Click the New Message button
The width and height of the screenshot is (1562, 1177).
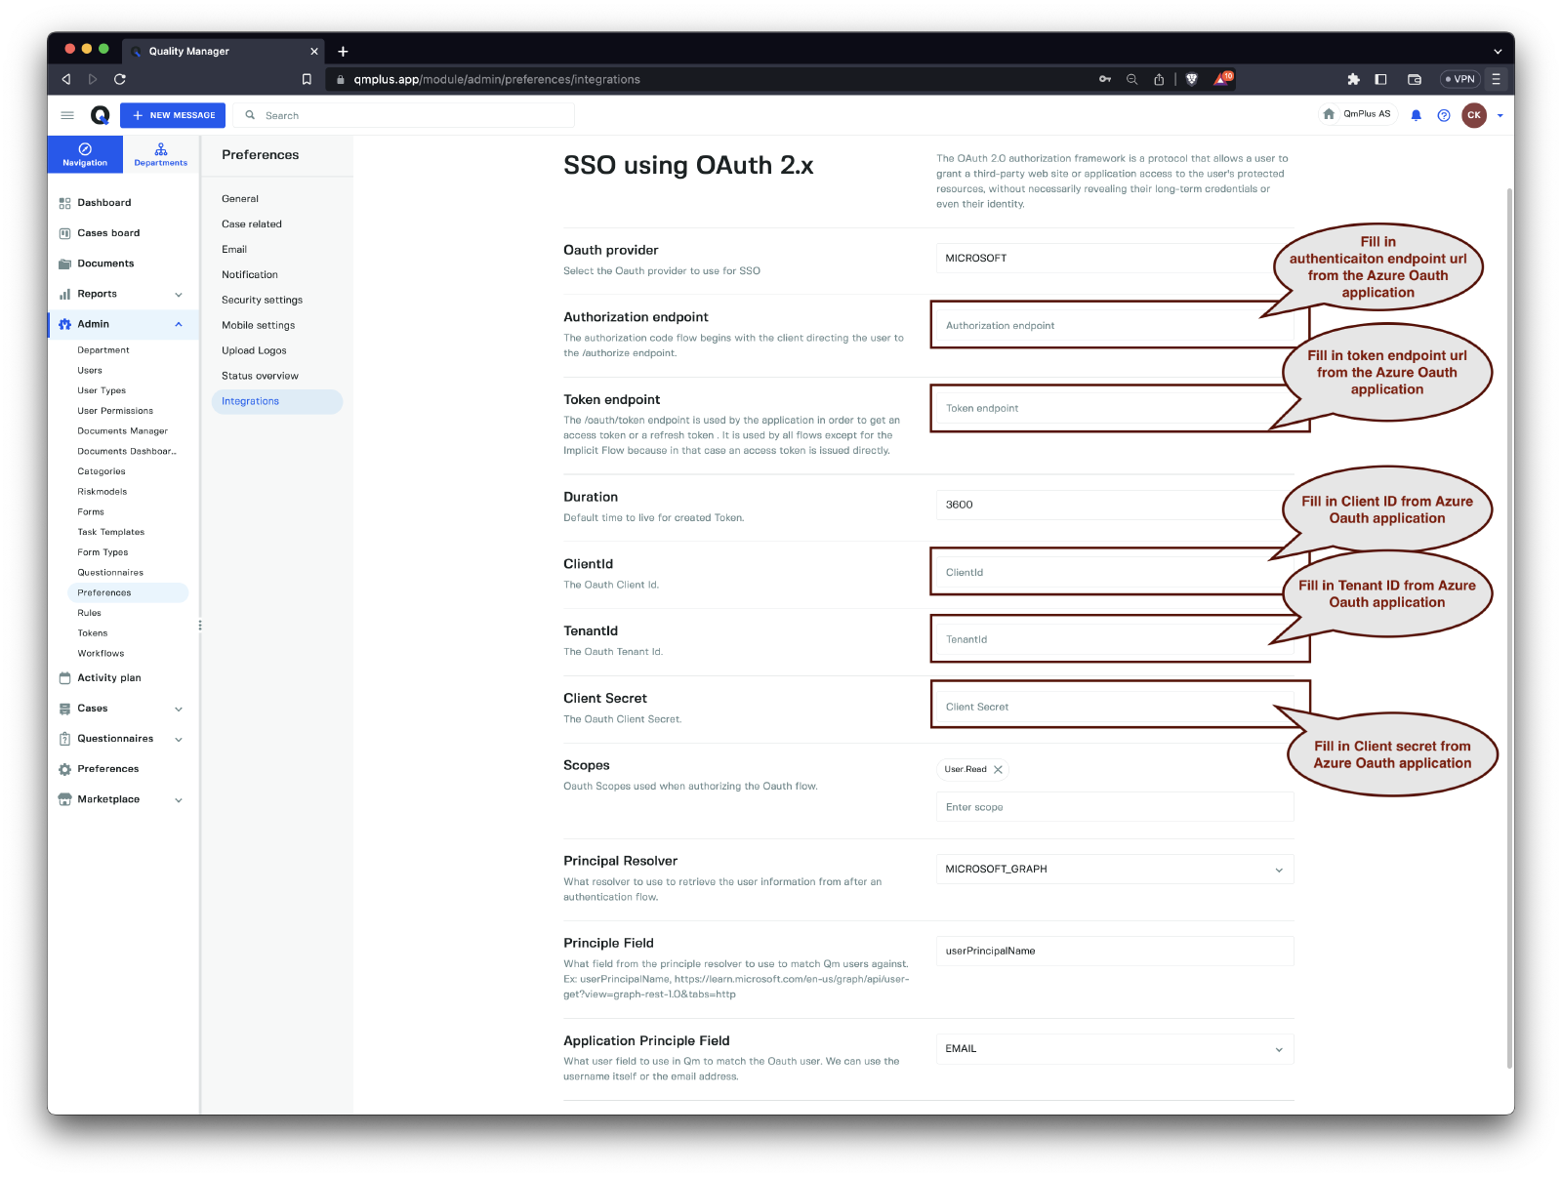[173, 115]
